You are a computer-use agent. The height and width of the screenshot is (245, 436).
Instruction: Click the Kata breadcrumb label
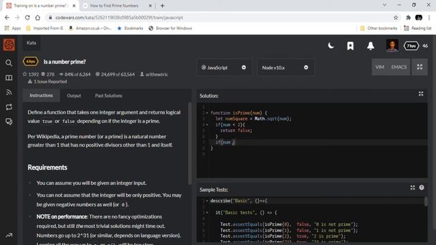click(x=31, y=43)
